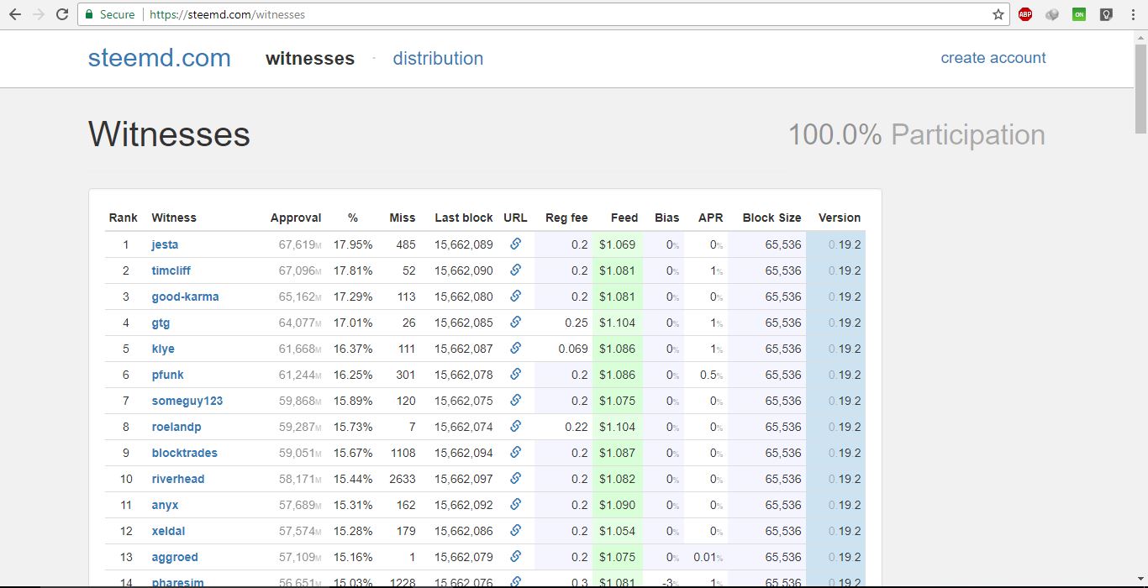Open witness jesta's profile

point(165,245)
